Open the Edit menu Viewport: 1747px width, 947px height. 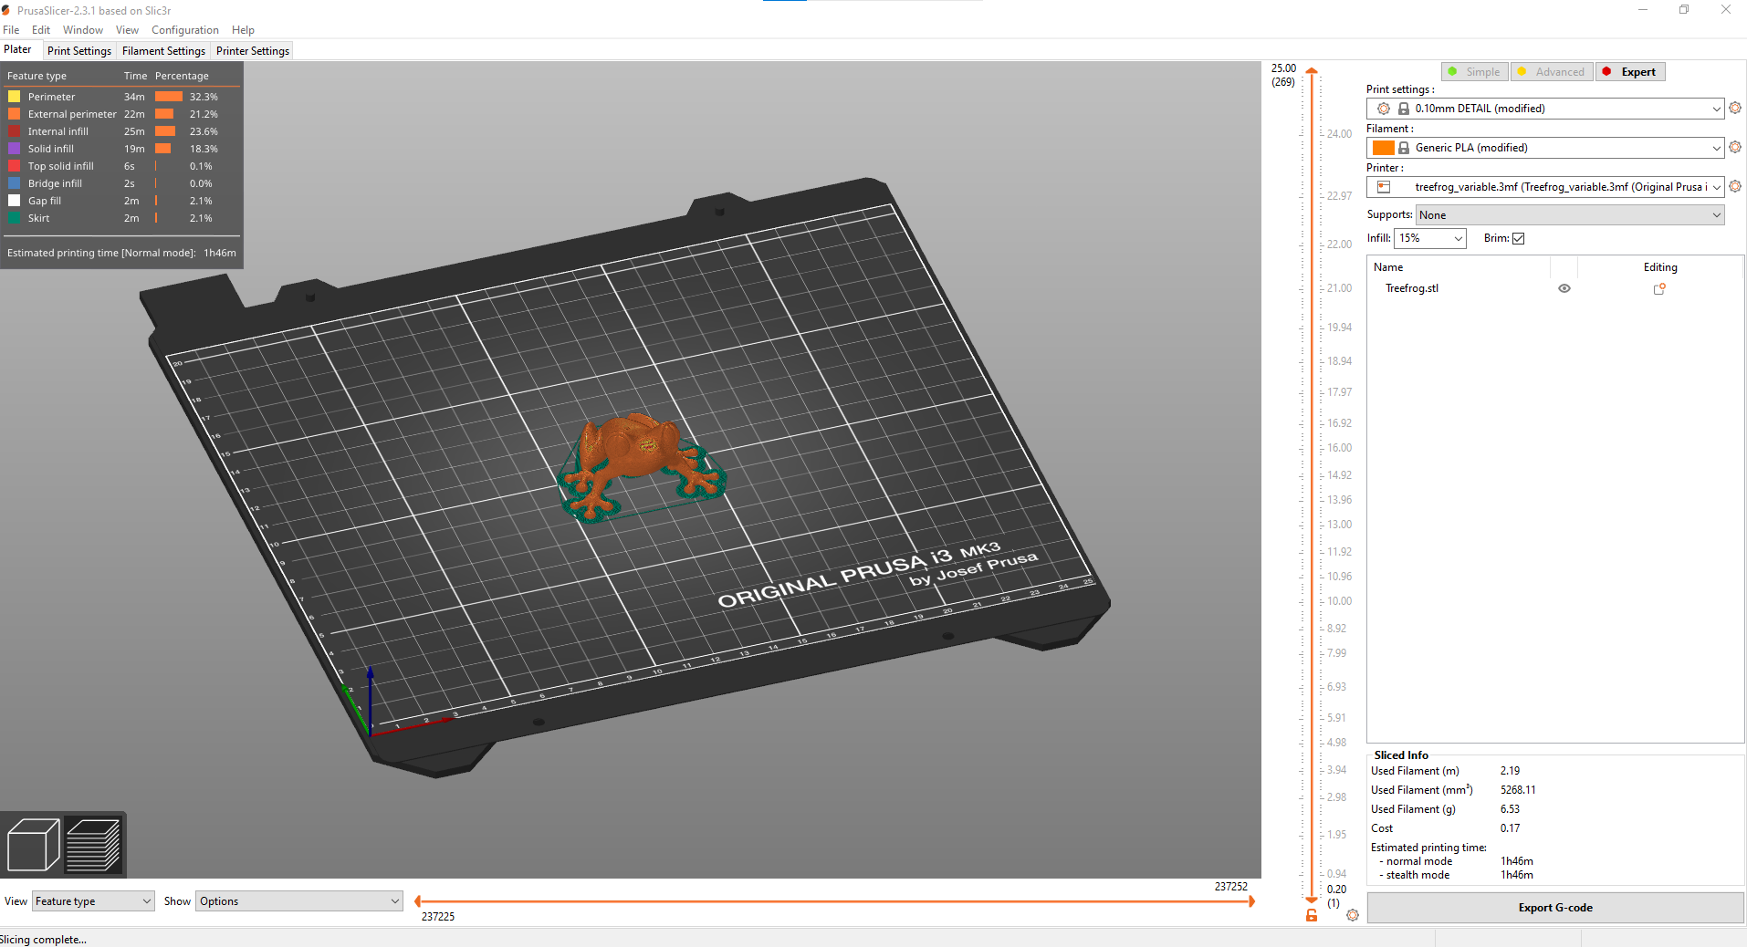(41, 30)
